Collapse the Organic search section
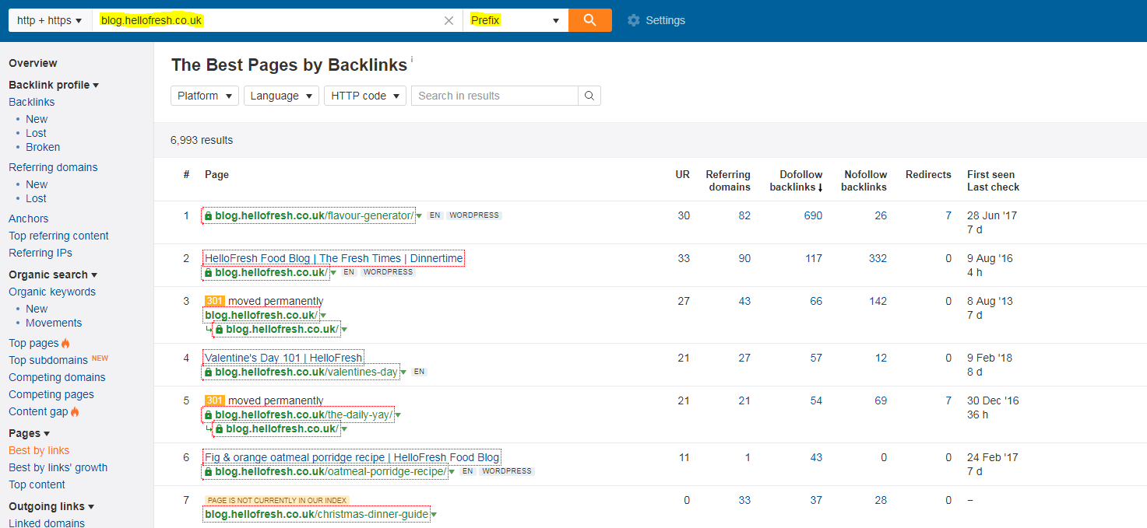 (x=53, y=274)
